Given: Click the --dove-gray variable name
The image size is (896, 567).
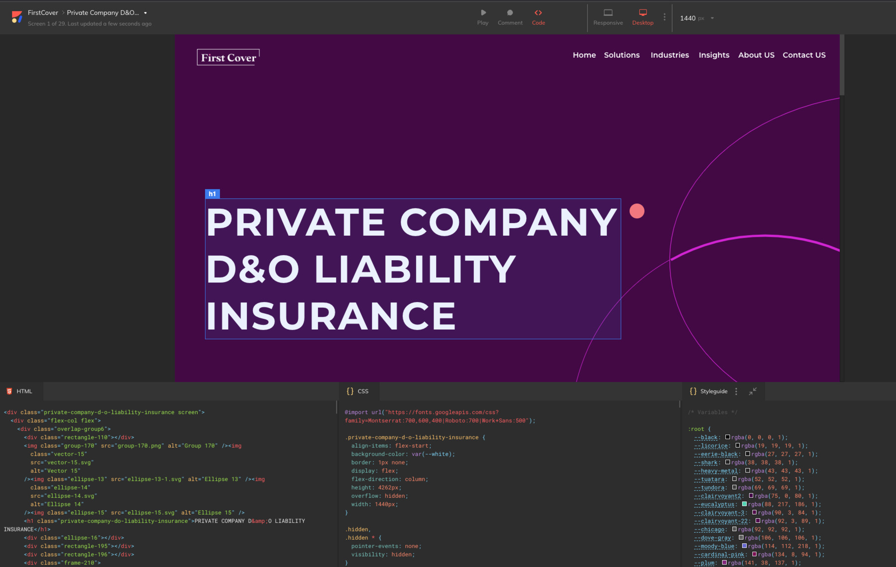Looking at the screenshot, I should click(x=712, y=538).
